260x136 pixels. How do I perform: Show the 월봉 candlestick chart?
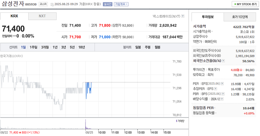pyautogui.click(x=157, y=47)
